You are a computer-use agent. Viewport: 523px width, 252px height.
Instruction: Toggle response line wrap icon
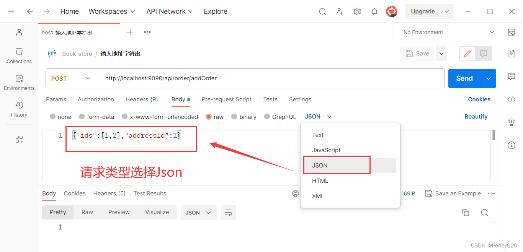[229, 213]
